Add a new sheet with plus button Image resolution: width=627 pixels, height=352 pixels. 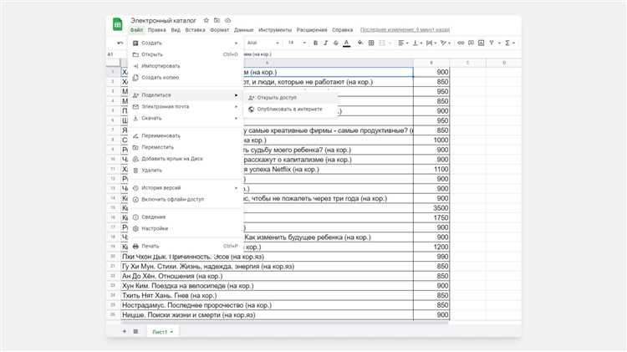click(125, 332)
